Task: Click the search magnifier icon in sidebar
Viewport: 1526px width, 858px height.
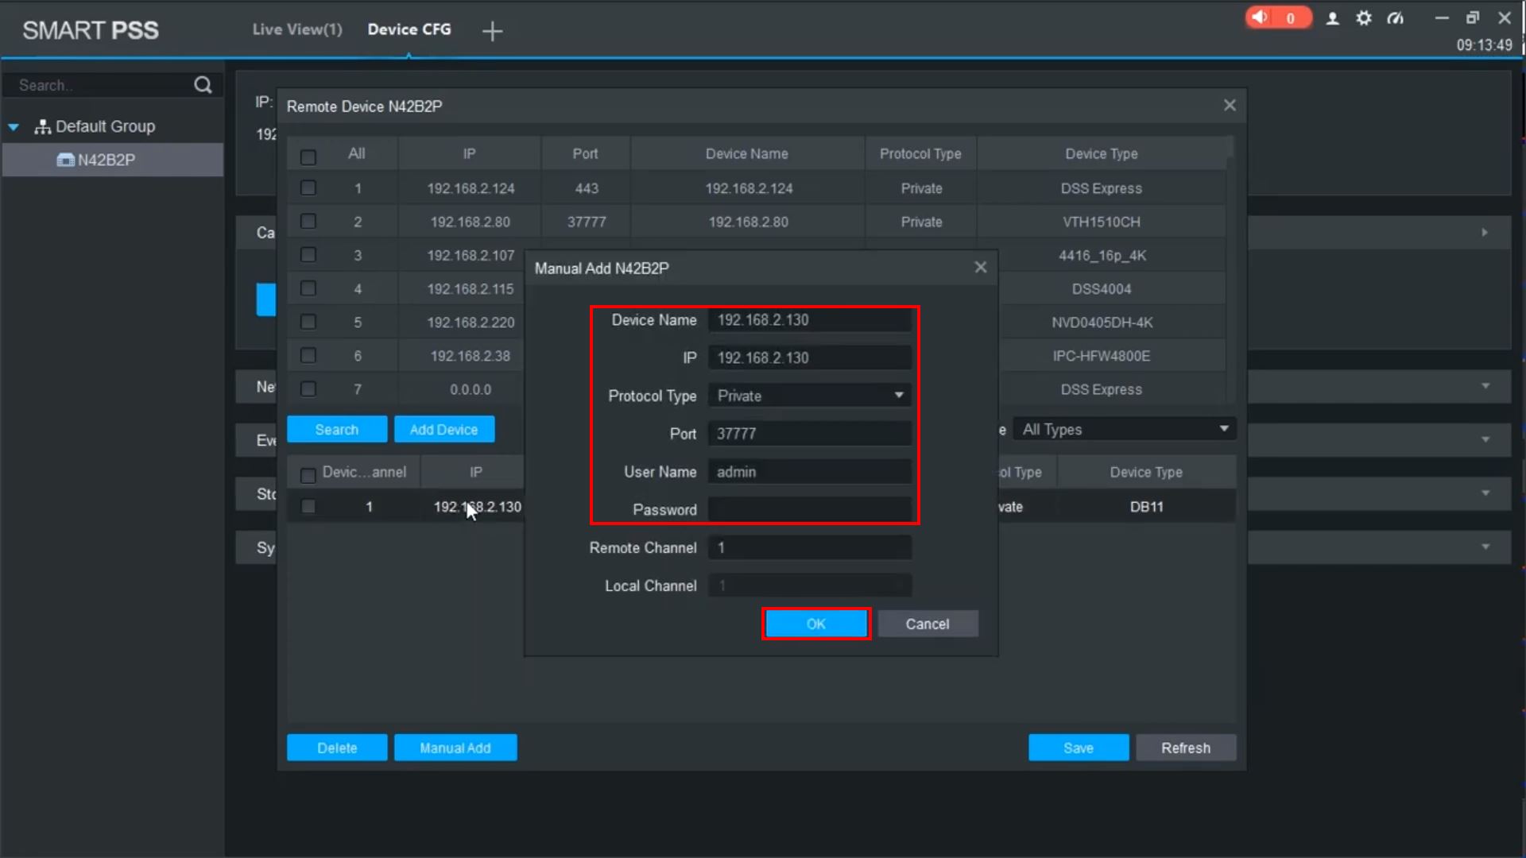Action: [x=203, y=85]
